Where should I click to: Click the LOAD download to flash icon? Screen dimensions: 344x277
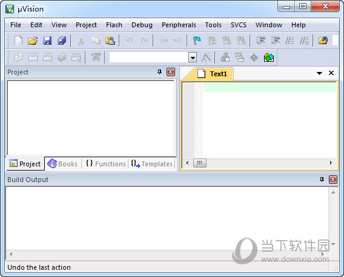pos(96,57)
